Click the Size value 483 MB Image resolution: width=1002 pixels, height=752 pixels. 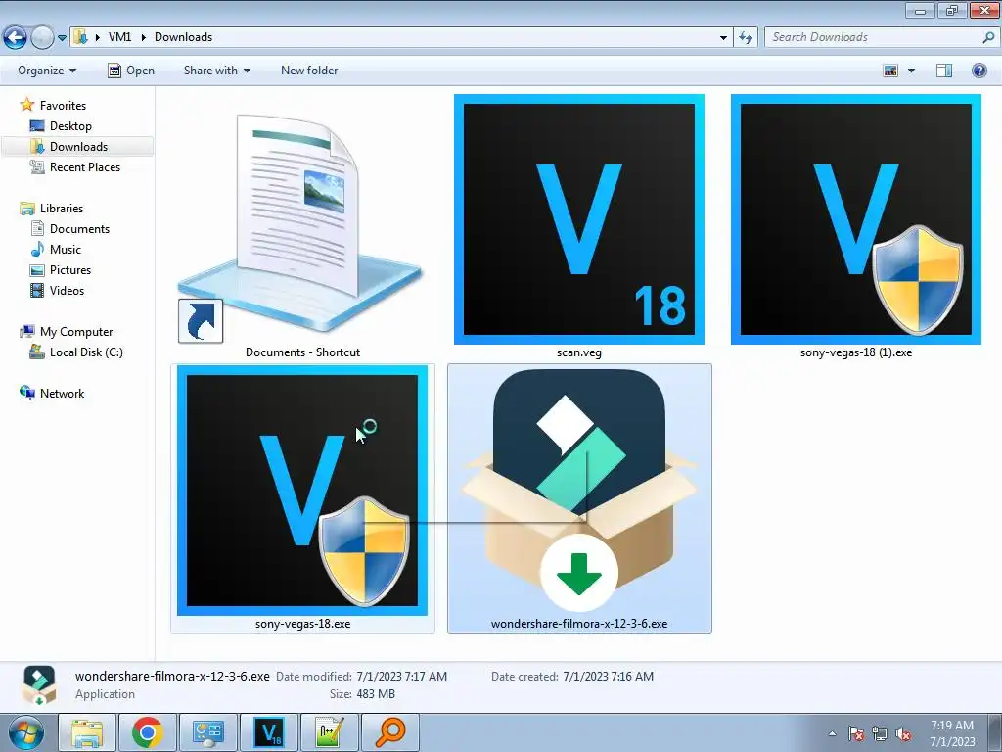coord(376,694)
